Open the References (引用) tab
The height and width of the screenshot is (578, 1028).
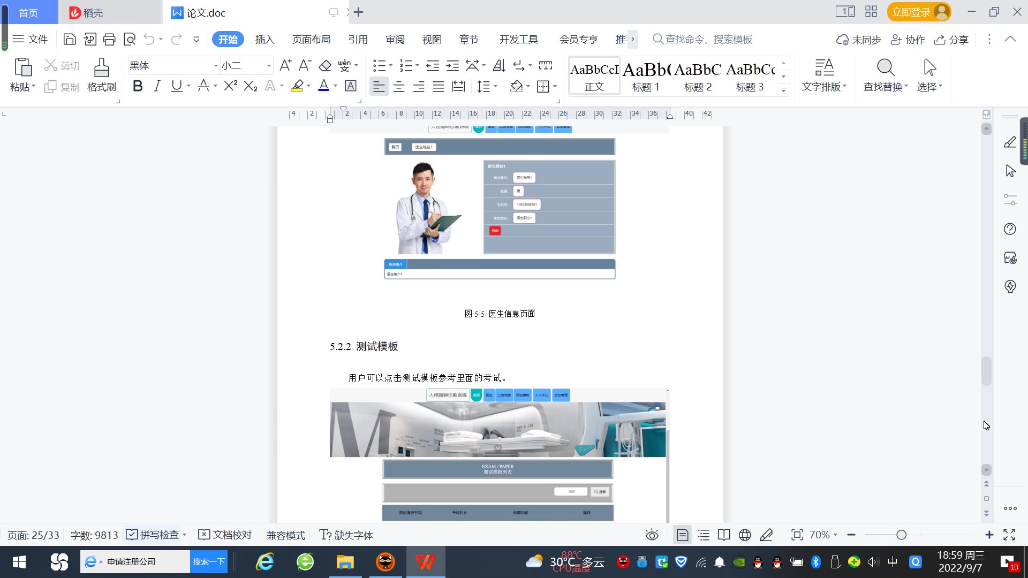(358, 40)
